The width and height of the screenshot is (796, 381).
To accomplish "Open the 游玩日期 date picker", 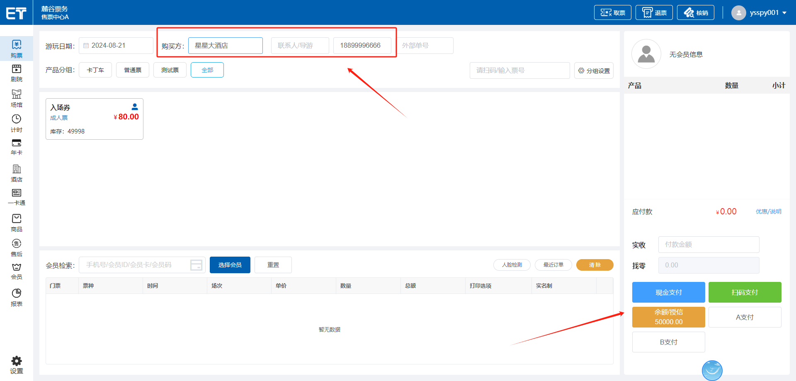I will (x=116, y=46).
